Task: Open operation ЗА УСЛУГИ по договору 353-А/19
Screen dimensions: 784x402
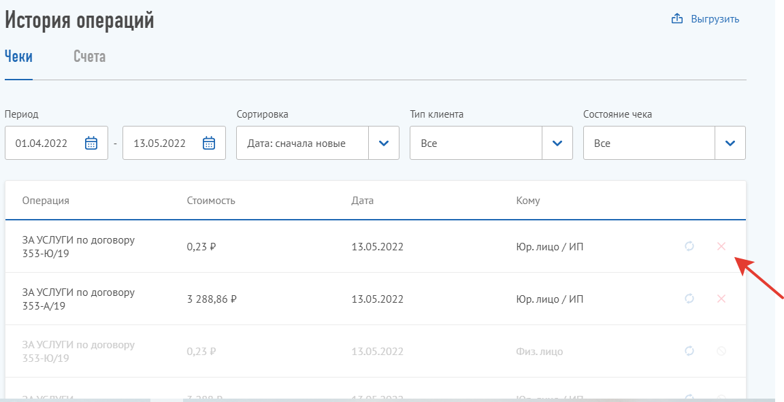Action: 78,299
